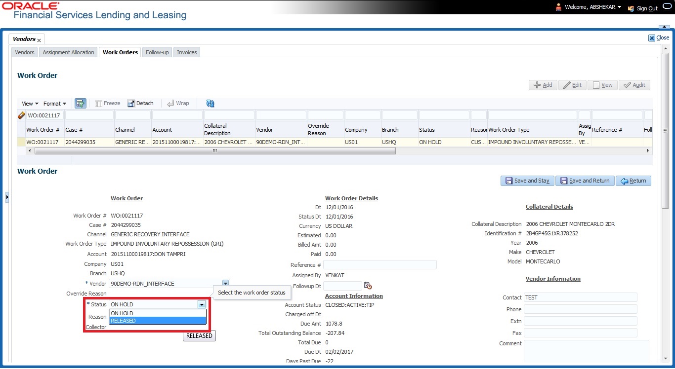This screenshot has width=675, height=369.
Task: Open the Invoices tab
Action: (x=187, y=52)
